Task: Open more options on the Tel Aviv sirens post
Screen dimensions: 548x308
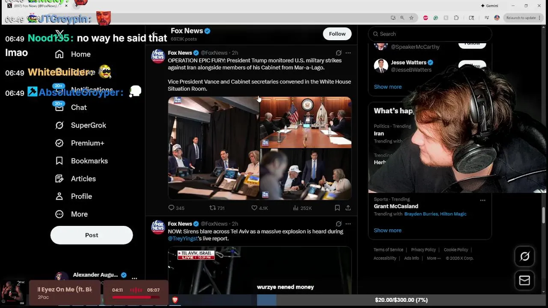Action: pyautogui.click(x=348, y=224)
